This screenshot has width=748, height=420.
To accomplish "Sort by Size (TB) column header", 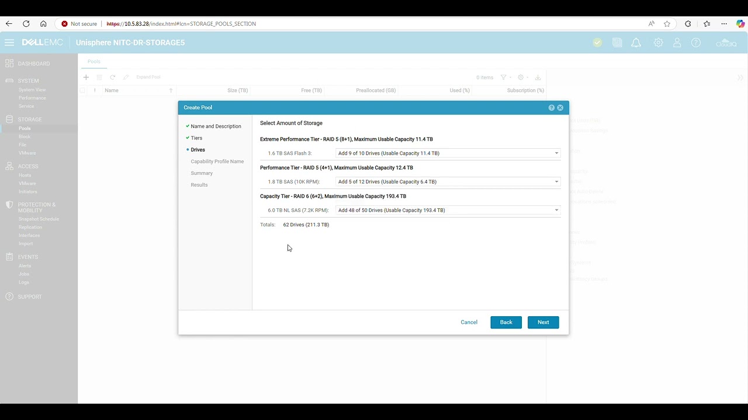I will point(238,90).
